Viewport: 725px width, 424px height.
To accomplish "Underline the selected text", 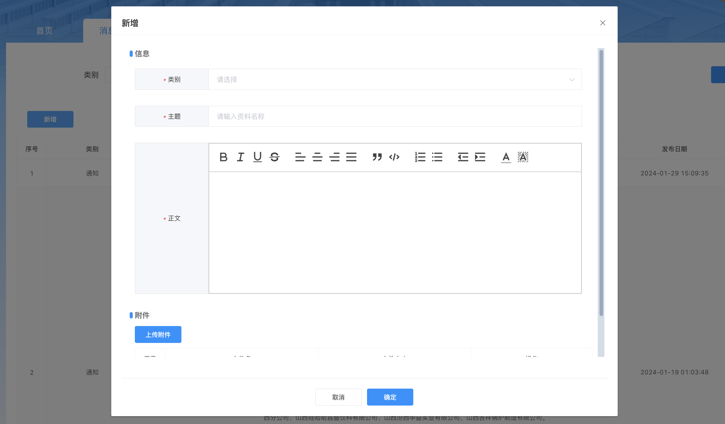I will click(x=257, y=157).
